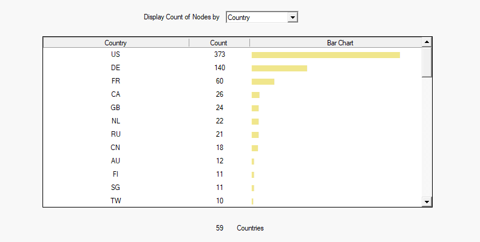Click the vertical scrollbar thumb
Screen dimensions: 480x242
tap(427, 62)
